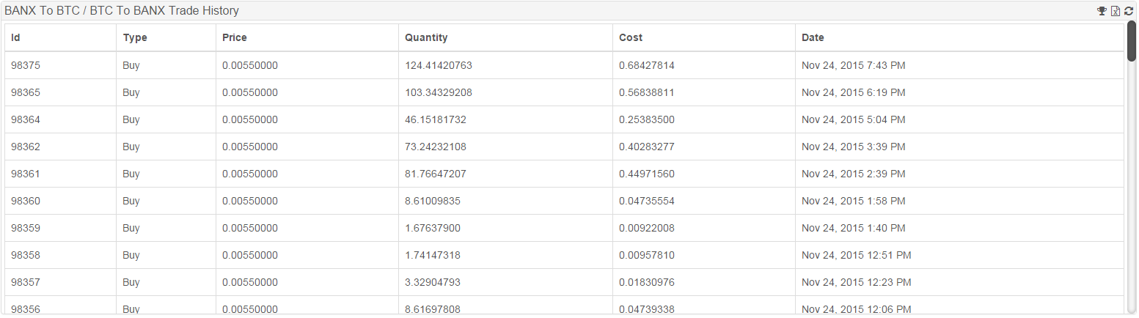Click the trophy icon in panel header
This screenshot has width=1139, height=318.
pos(1102,11)
